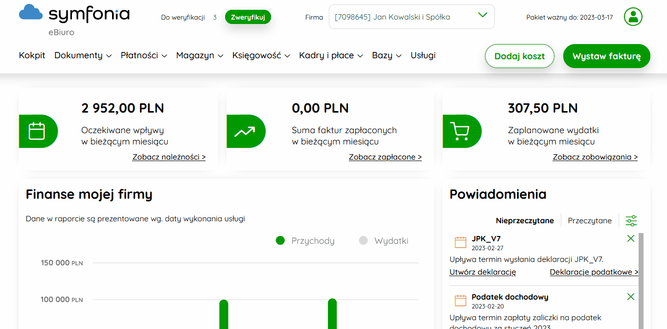This screenshot has height=329, width=667.
Task: Click the Wystaw fakturę button
Action: [x=606, y=56]
